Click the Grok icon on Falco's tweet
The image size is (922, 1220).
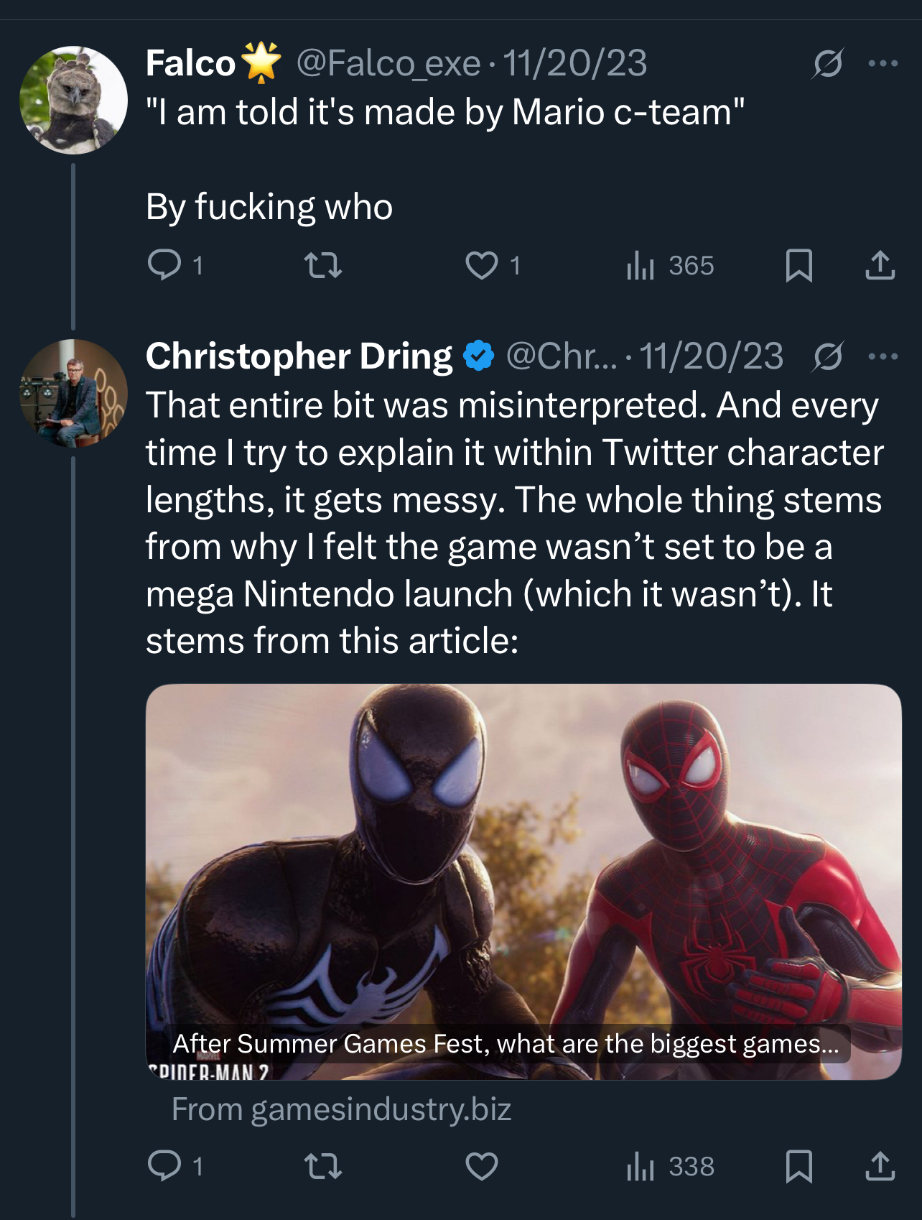coord(827,64)
